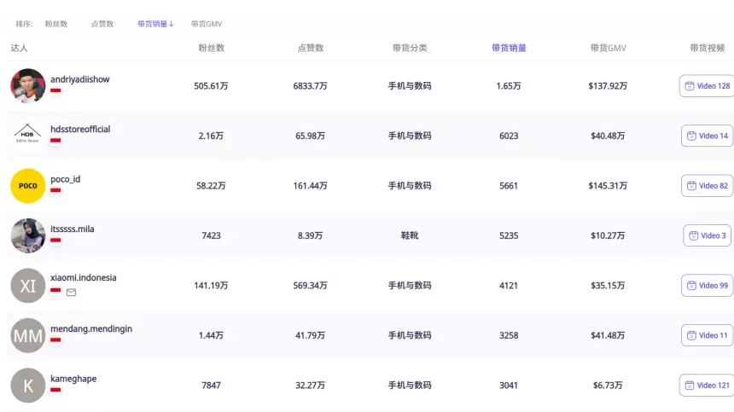
Task: Open Video 128 button for andriyadiishow
Action: coord(707,86)
